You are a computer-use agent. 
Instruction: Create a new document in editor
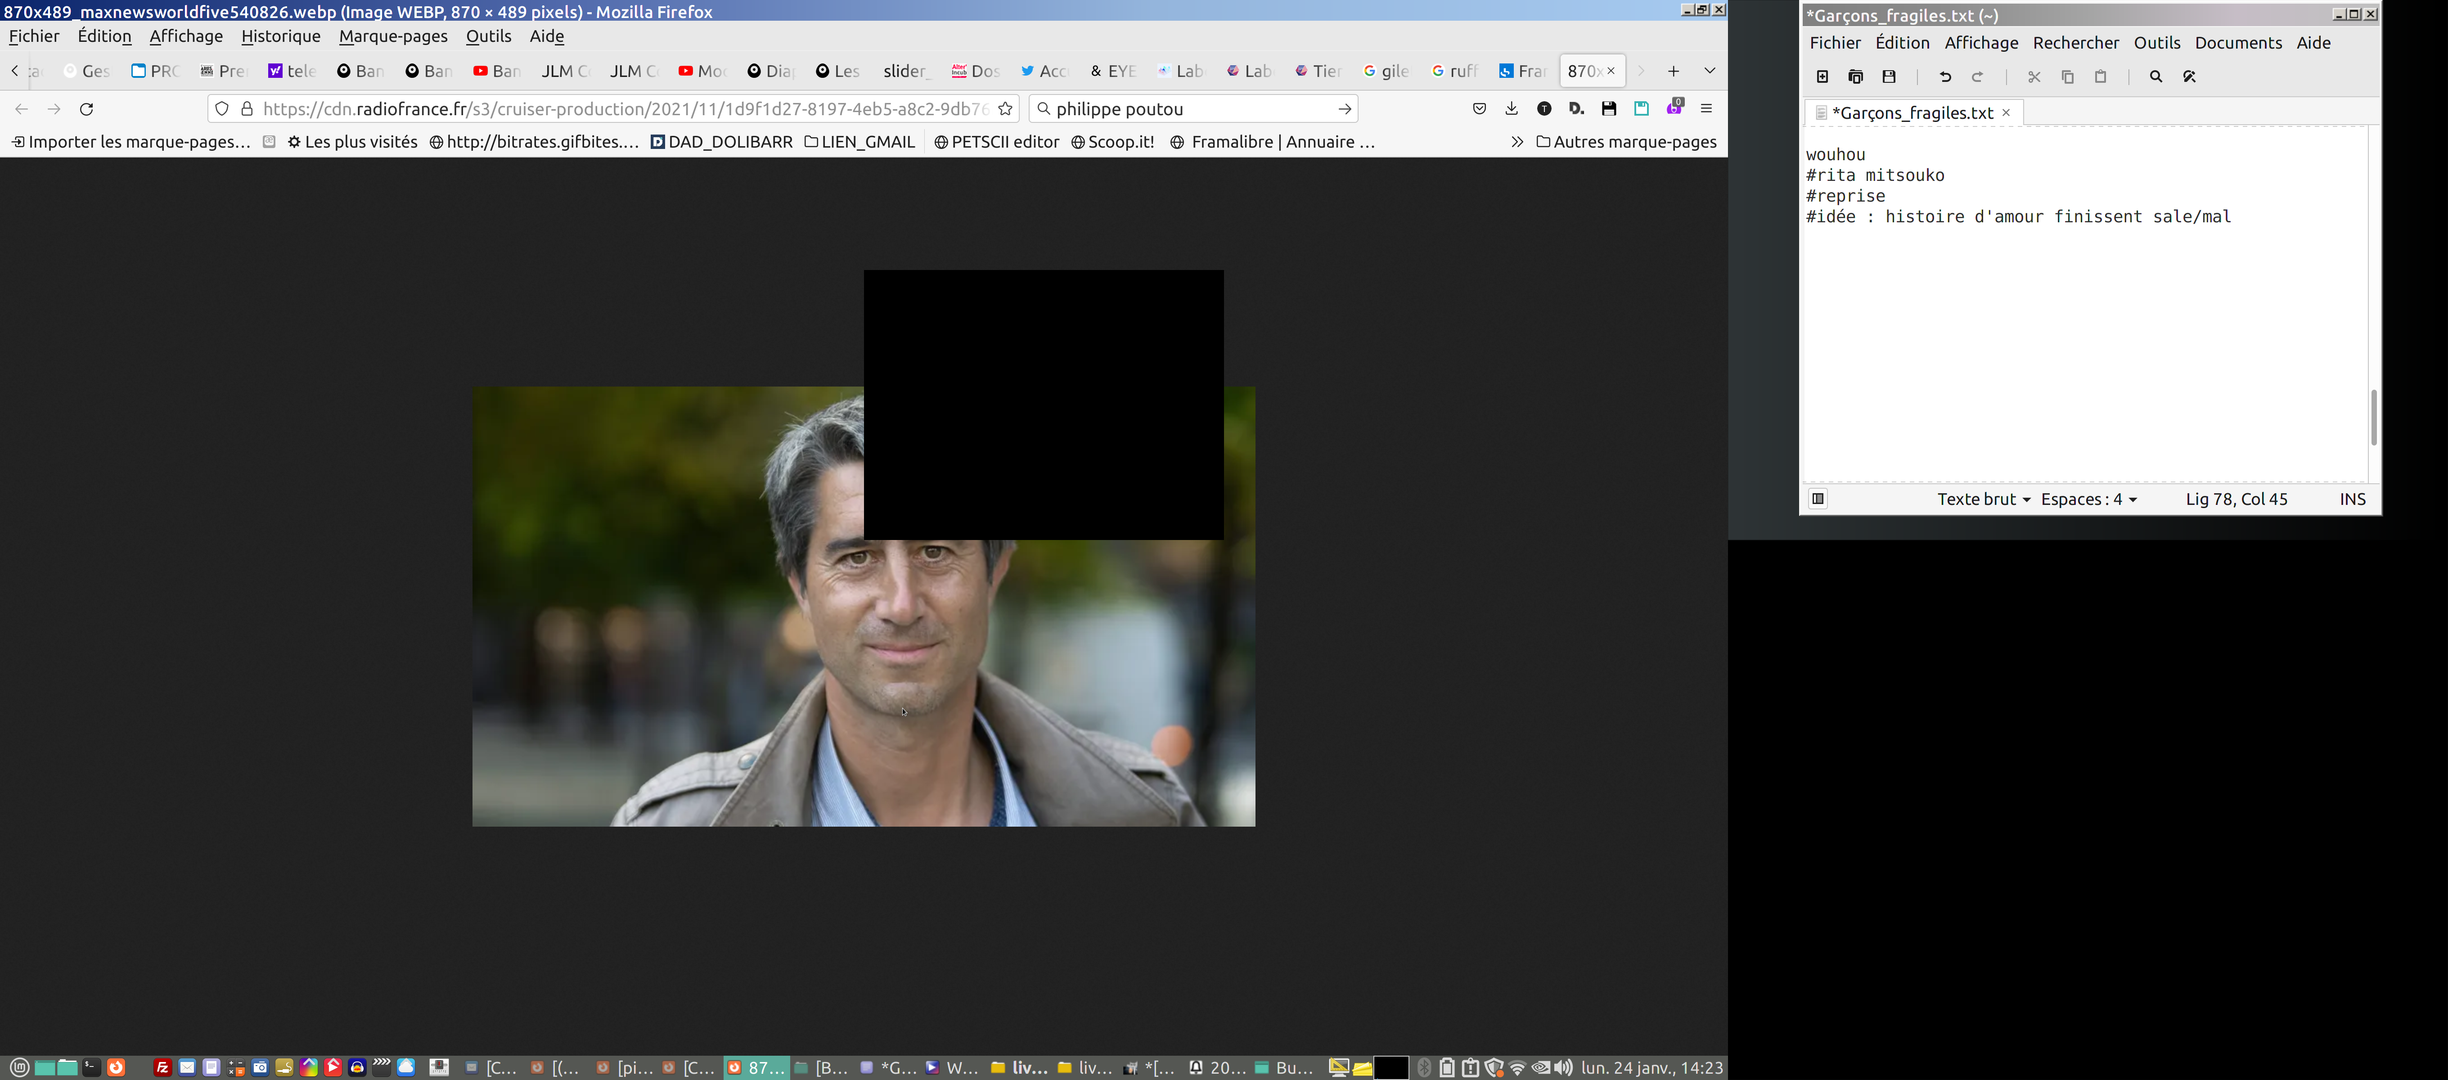(x=1822, y=77)
